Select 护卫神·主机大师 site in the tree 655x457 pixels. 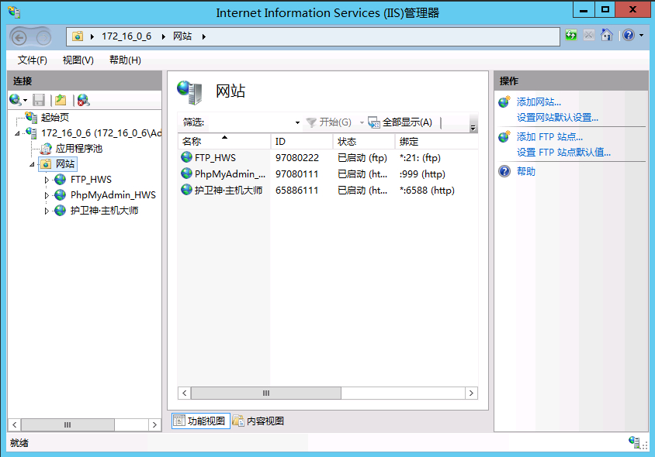(x=104, y=211)
